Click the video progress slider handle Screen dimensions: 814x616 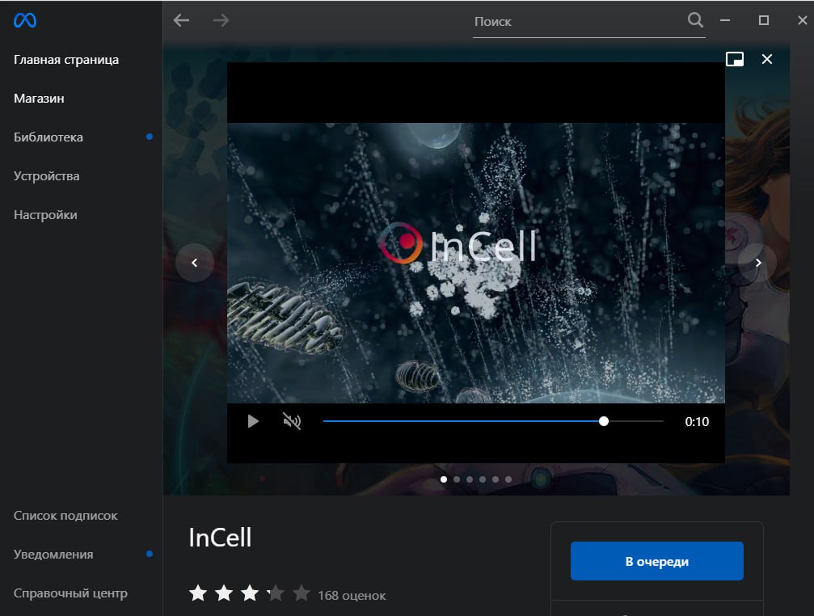(603, 421)
